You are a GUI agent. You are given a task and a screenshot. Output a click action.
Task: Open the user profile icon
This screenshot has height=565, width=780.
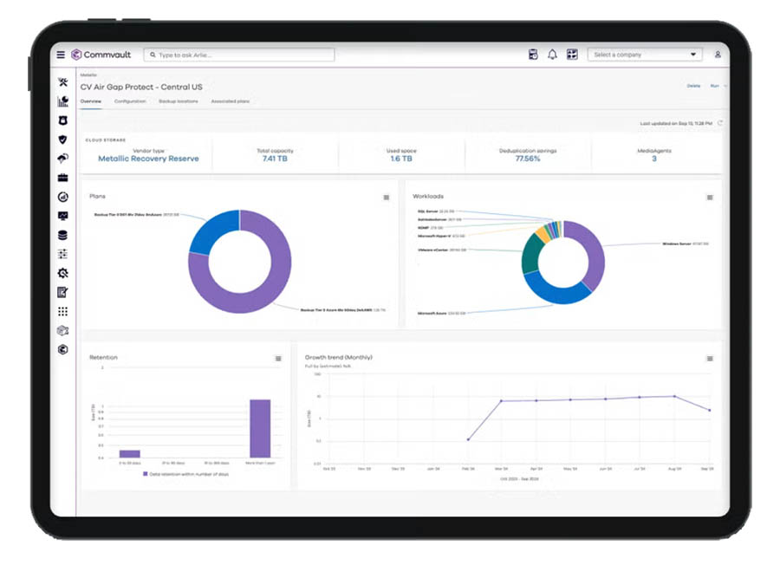(718, 55)
